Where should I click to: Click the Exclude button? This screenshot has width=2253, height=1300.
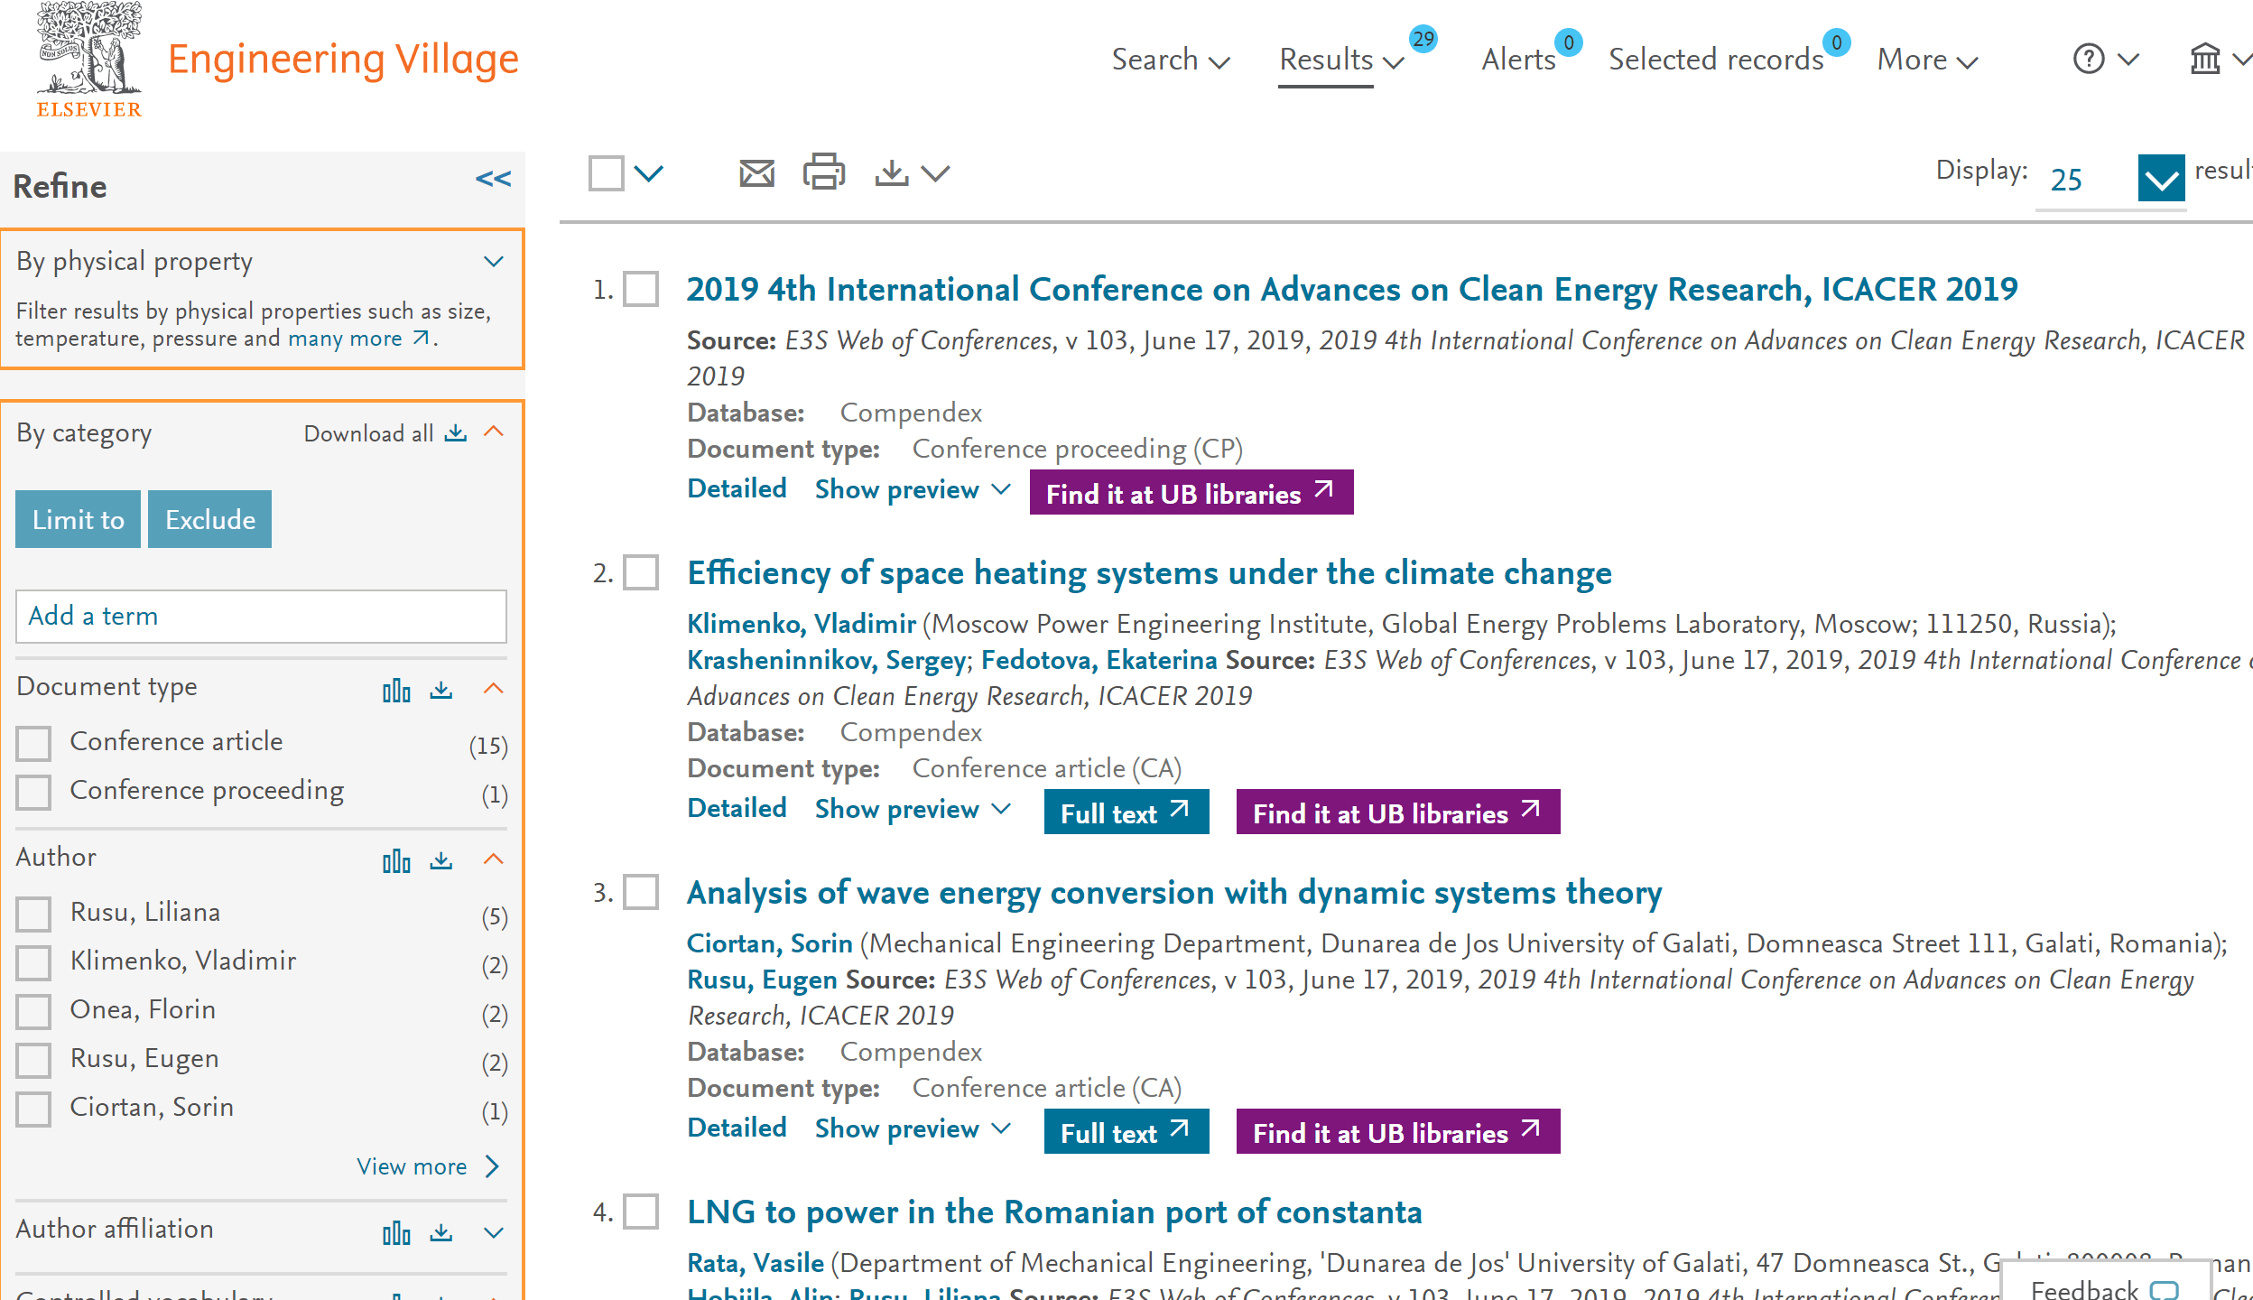[210, 519]
